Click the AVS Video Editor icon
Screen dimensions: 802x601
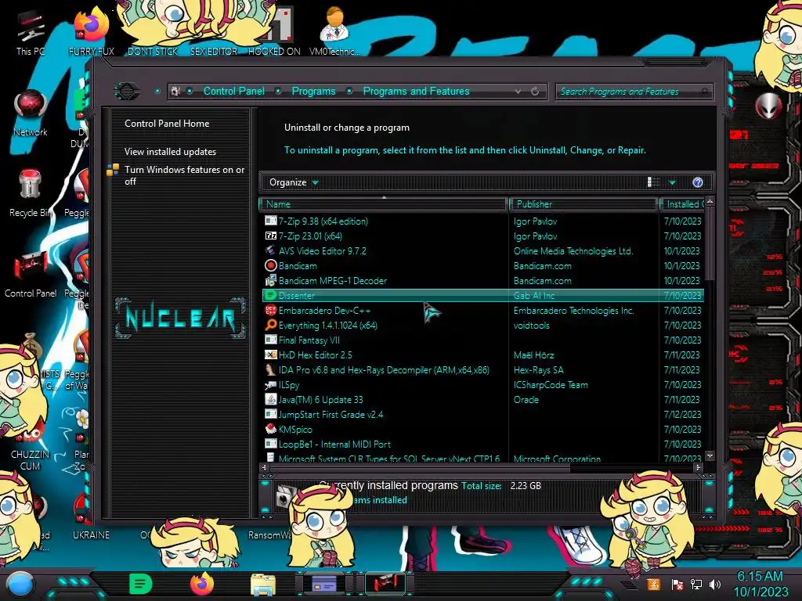coord(270,251)
